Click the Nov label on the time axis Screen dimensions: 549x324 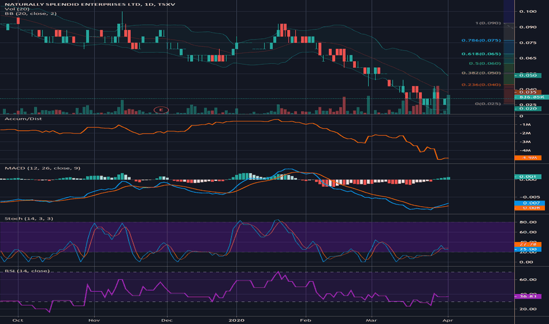(x=94, y=320)
